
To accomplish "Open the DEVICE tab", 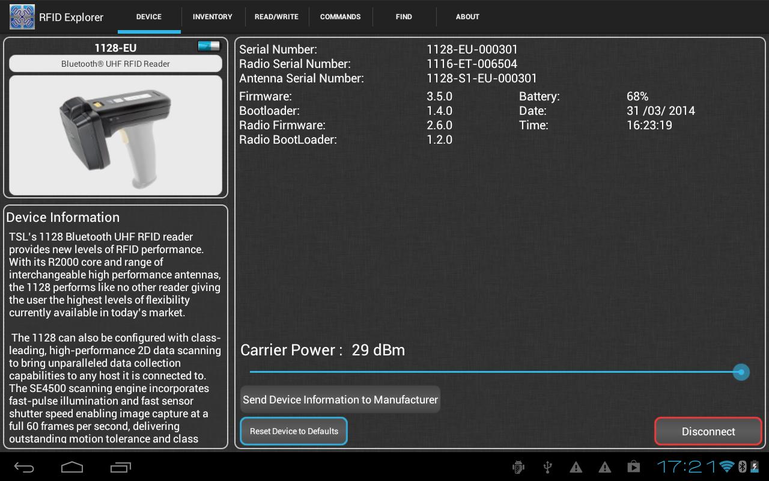I will pos(149,17).
